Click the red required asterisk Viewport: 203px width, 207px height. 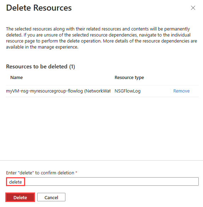pos(76,172)
